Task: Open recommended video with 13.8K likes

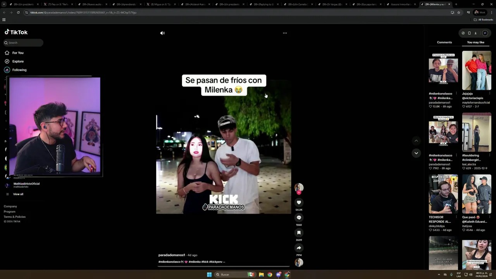Action: pyautogui.click(x=443, y=71)
